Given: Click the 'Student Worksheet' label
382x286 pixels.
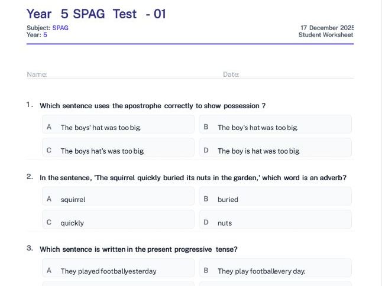Looking at the screenshot, I should [326, 35].
